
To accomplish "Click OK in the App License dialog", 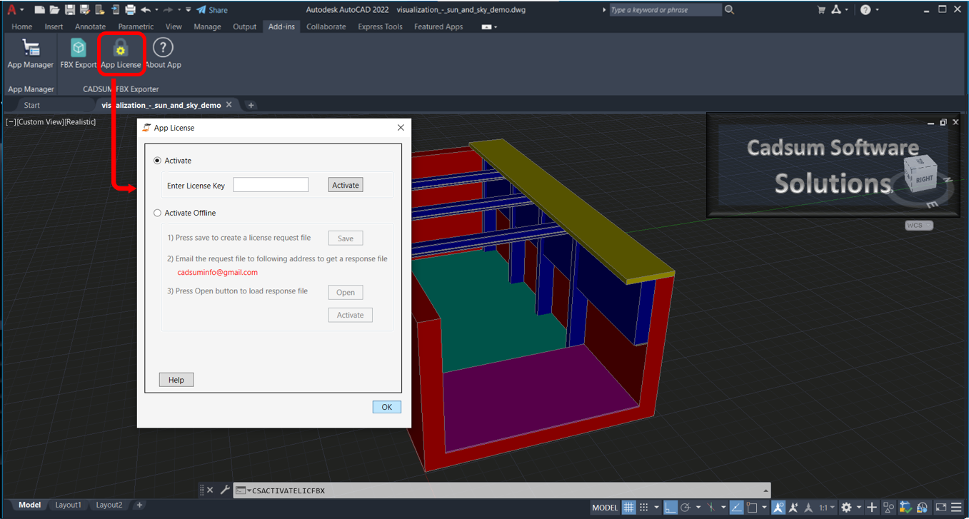I will 386,407.
